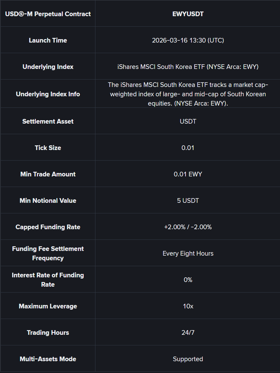Click the Multi-Assets Mode label
This screenshot has height=373, width=280.
point(48,359)
